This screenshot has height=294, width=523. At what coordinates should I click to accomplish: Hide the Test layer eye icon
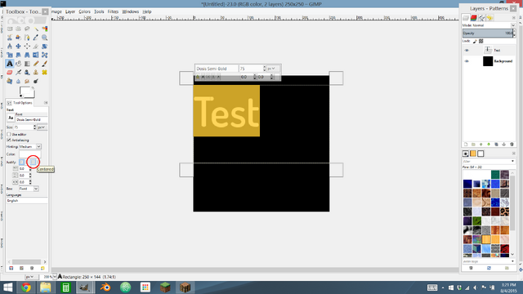[467, 51]
